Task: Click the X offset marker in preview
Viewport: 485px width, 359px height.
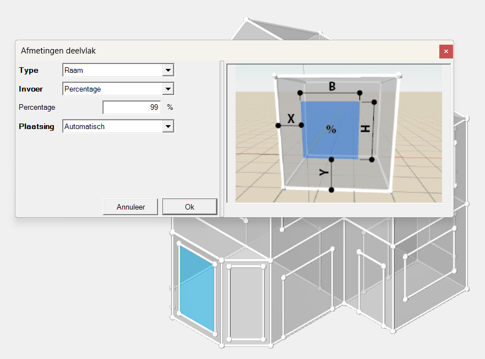Action: pos(290,119)
